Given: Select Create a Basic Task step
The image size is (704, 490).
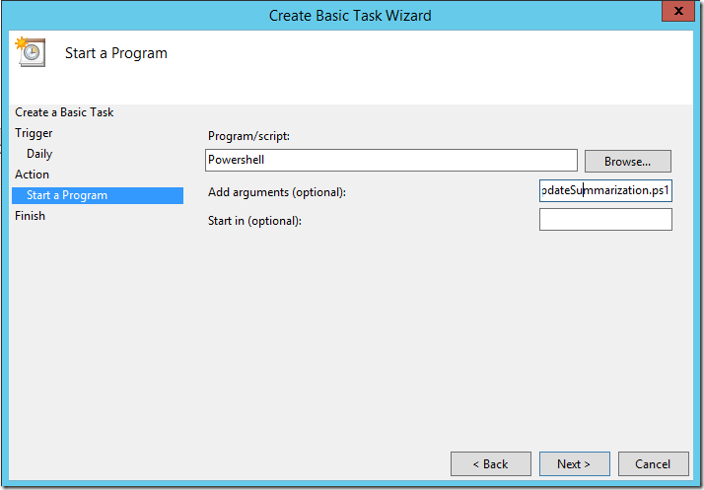Looking at the screenshot, I should (64, 112).
